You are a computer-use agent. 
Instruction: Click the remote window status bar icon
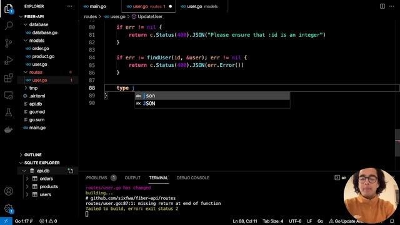[x=6, y=221]
